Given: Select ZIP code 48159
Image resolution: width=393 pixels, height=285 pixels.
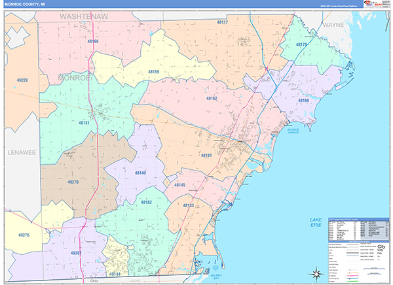Looking at the screenshot, I should 154,71.
